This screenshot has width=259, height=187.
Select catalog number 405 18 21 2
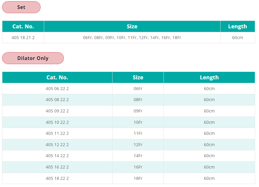point(23,38)
